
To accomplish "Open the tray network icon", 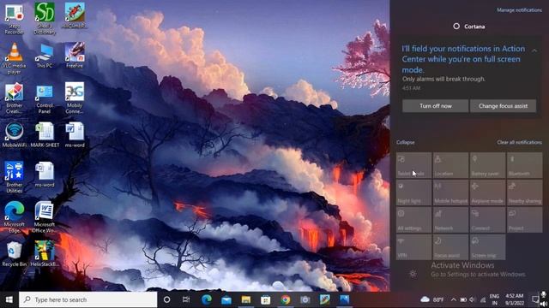I will point(482,299).
